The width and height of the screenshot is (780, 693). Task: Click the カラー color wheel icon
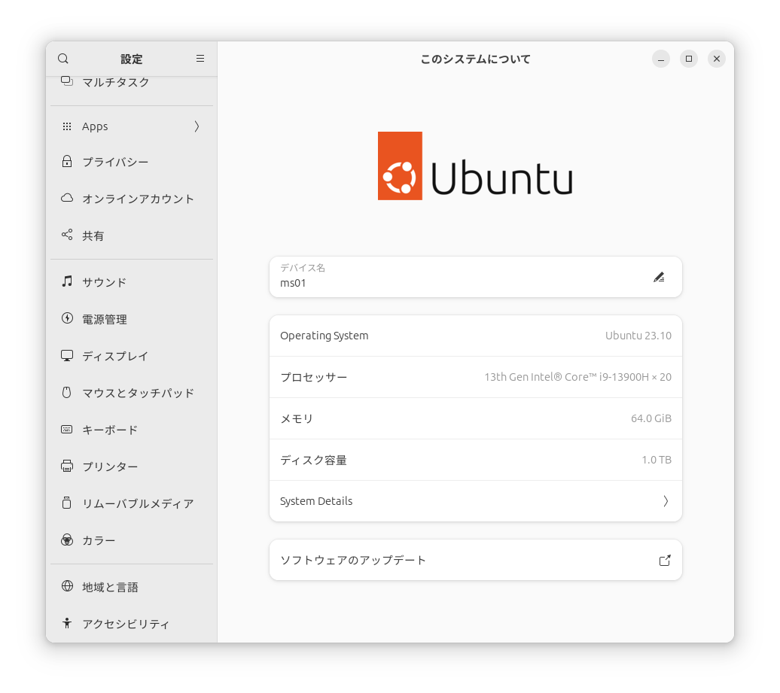[x=67, y=540]
